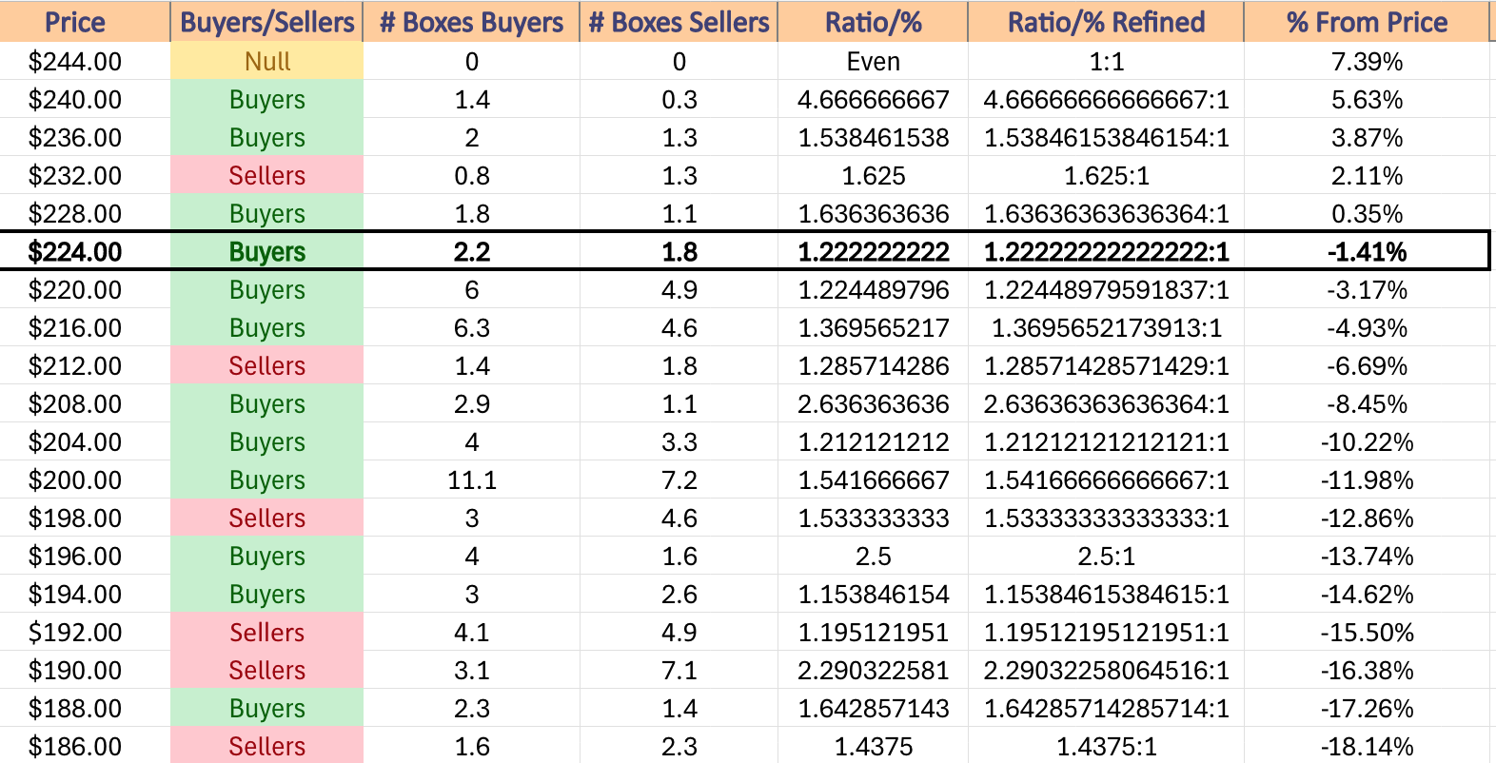Image resolution: width=1496 pixels, height=763 pixels.
Task: Select the 2.5:1 refined ratio cell
Action: [1106, 556]
